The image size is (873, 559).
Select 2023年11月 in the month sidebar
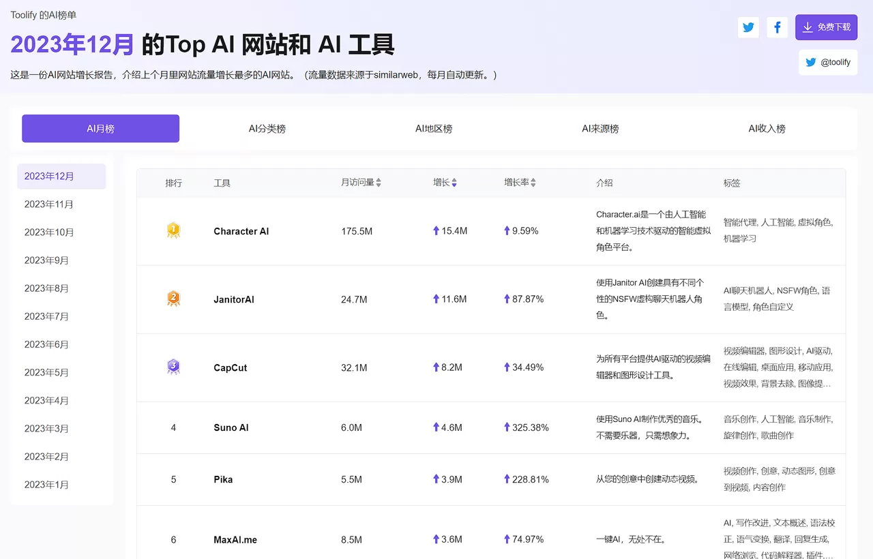coord(48,204)
